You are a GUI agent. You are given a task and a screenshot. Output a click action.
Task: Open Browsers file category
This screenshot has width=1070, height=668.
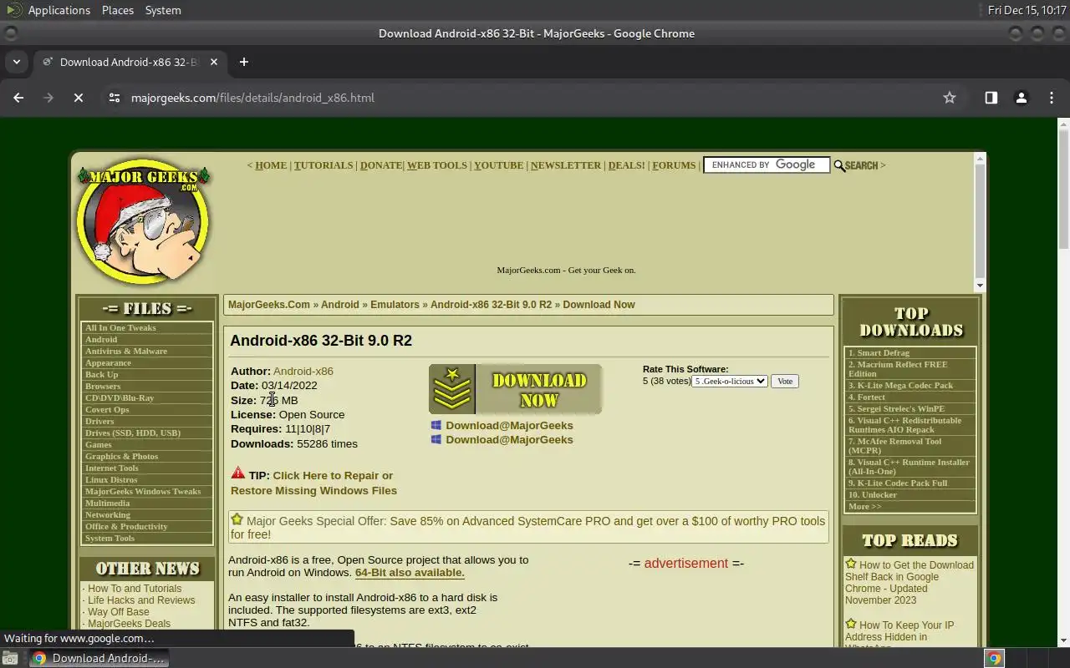pyautogui.click(x=103, y=387)
